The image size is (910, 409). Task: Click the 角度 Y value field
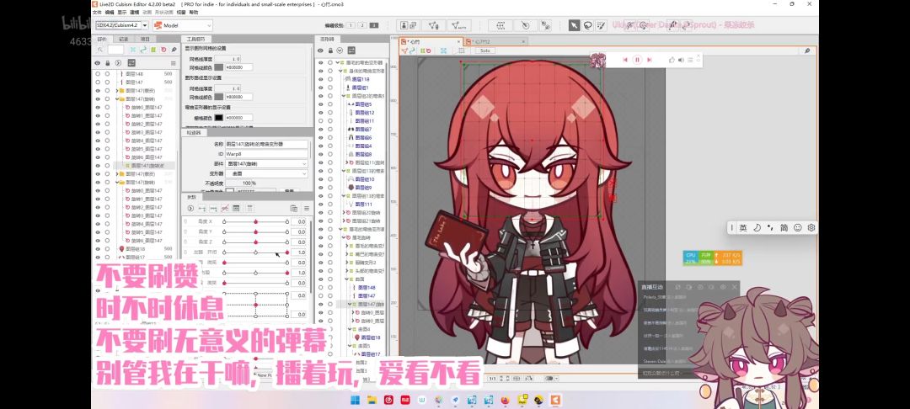[x=300, y=231]
